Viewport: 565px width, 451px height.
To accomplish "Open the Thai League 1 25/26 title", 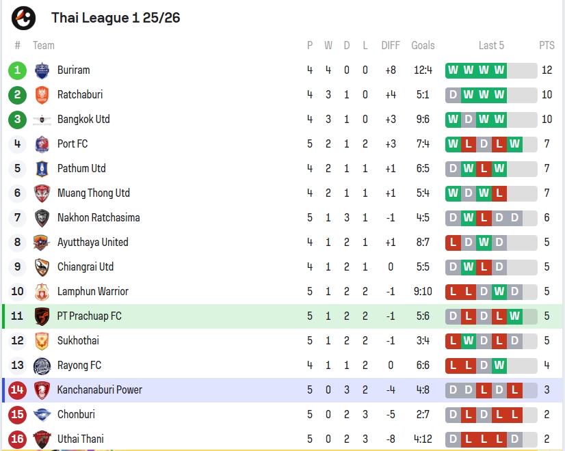I will click(x=116, y=18).
